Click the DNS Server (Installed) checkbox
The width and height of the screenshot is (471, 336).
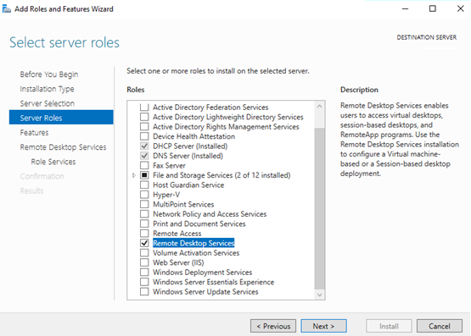tap(144, 156)
